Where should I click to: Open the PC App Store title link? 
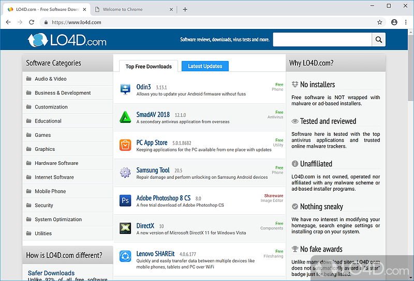152,143
